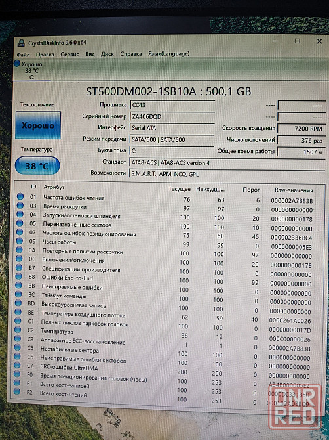The height and width of the screenshot is (440, 329).
Task: Click the Прошивка field CC43
Action: click(172, 105)
